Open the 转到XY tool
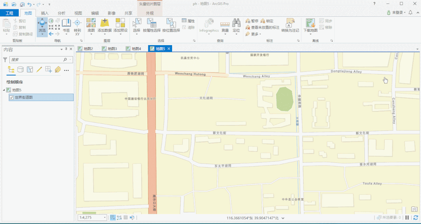421x224 pixels. click(x=77, y=27)
